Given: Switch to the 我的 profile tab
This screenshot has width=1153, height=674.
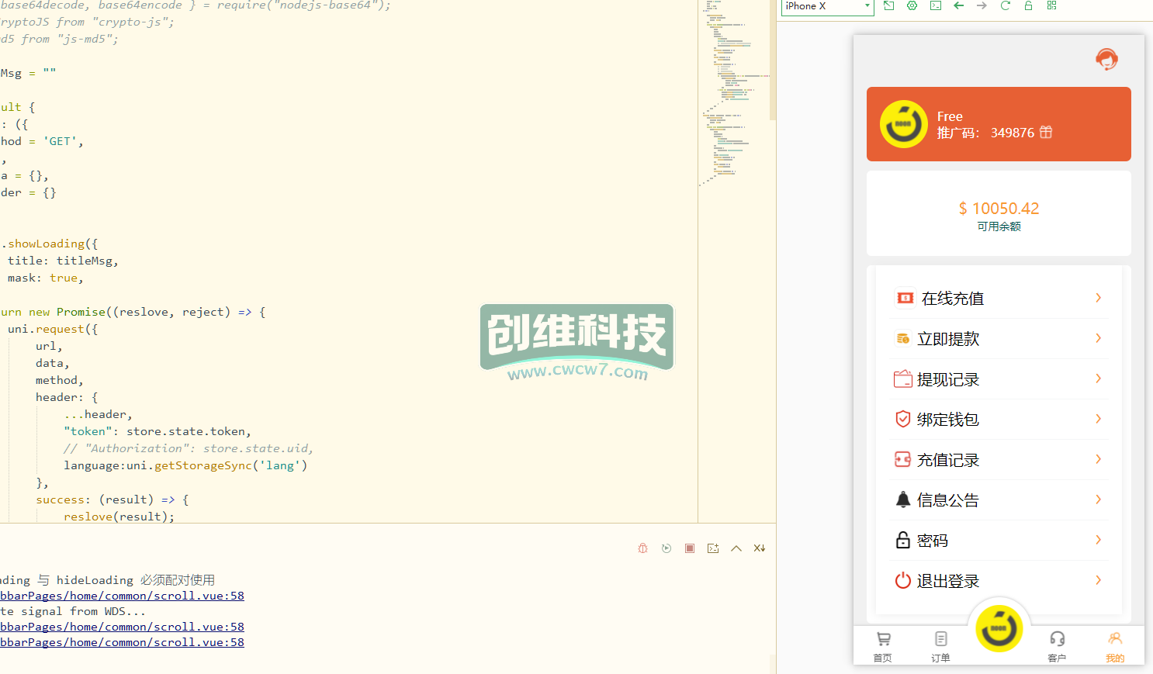Looking at the screenshot, I should tap(1115, 646).
